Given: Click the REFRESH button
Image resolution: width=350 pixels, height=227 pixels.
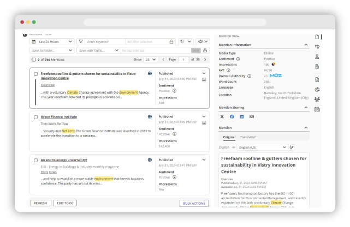Looking at the screenshot, I should [40, 203].
